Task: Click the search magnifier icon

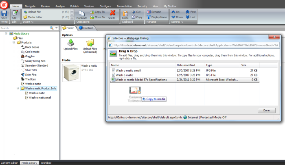Action: coord(52,28)
